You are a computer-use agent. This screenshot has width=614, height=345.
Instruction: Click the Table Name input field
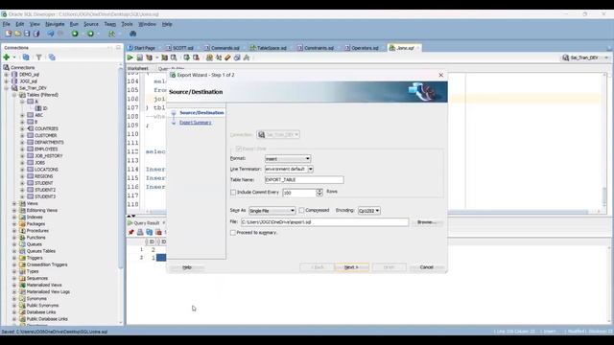tap(304, 180)
